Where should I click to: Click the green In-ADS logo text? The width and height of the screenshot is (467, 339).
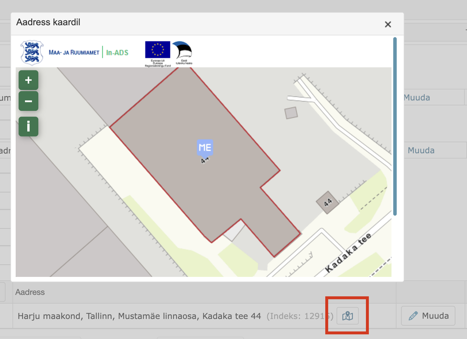click(117, 53)
